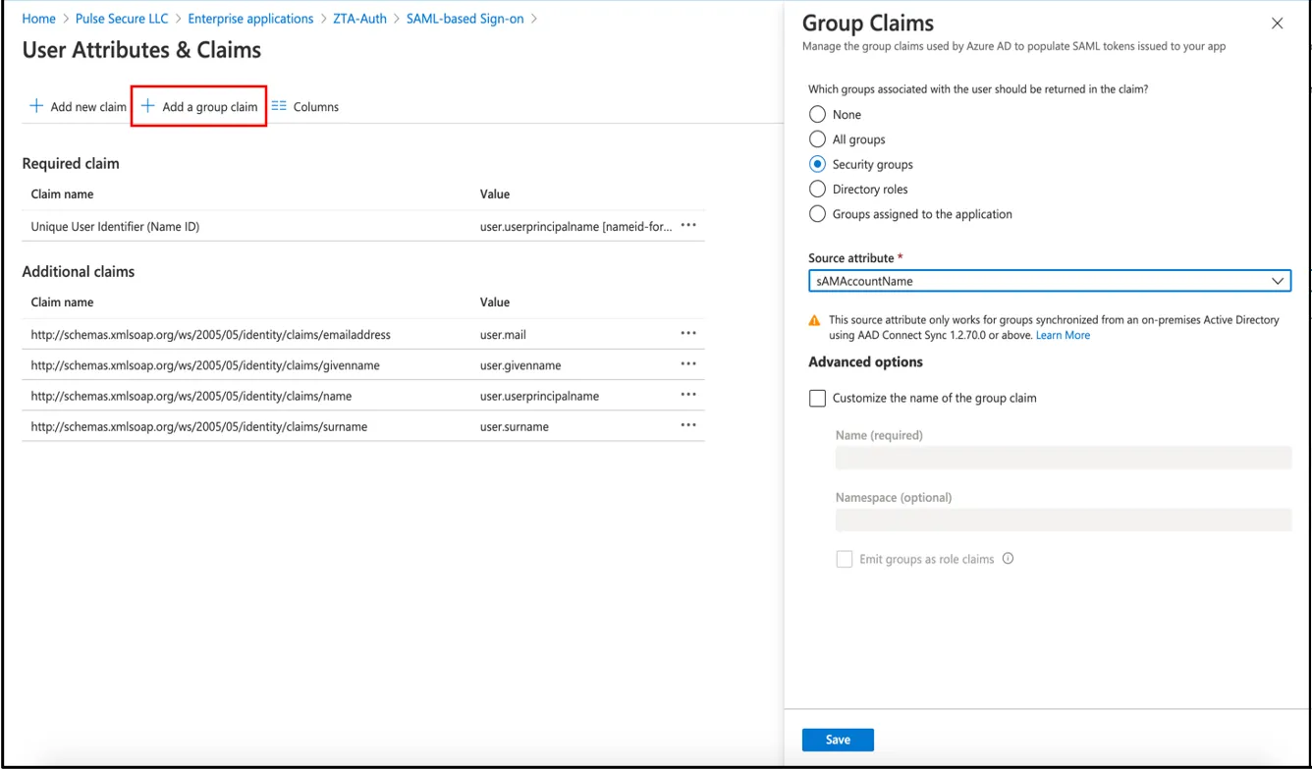Go back to SAML-based Sign-on breadcrumb

(465, 19)
